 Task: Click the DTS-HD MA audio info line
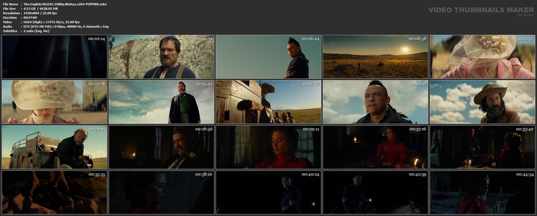pos(66,27)
